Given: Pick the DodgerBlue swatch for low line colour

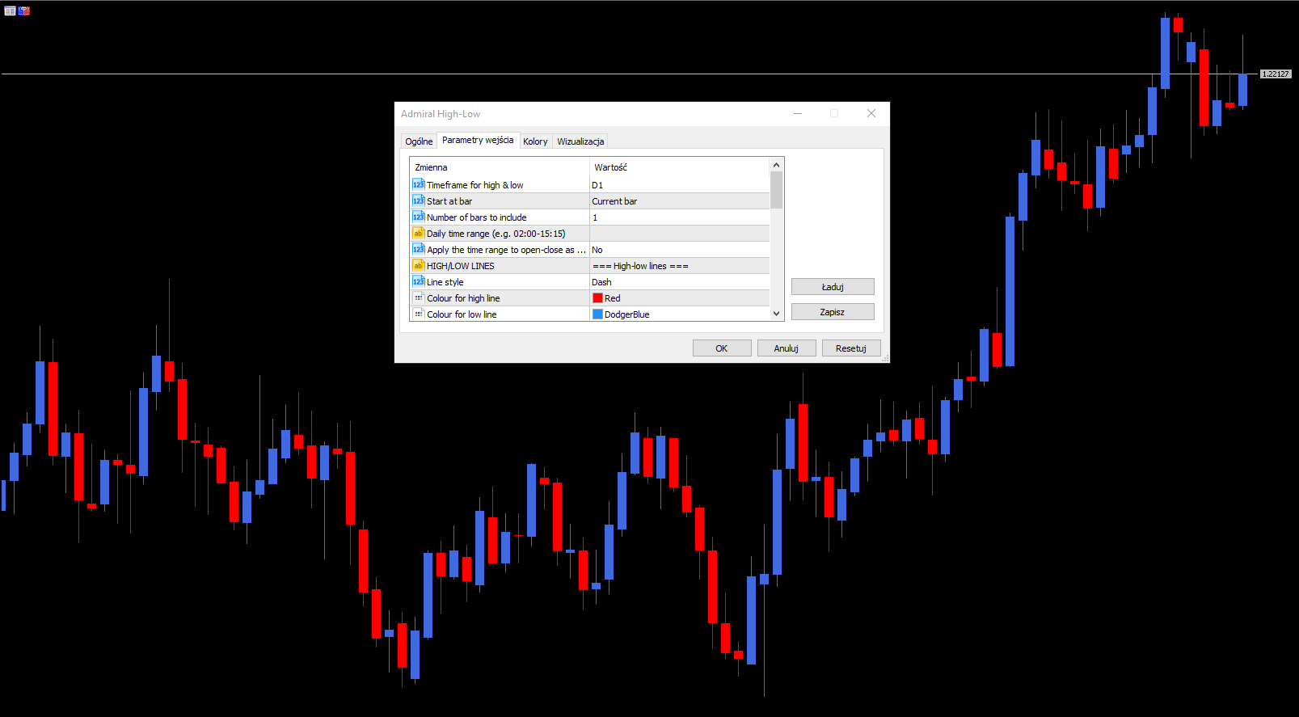Looking at the screenshot, I should 598,314.
